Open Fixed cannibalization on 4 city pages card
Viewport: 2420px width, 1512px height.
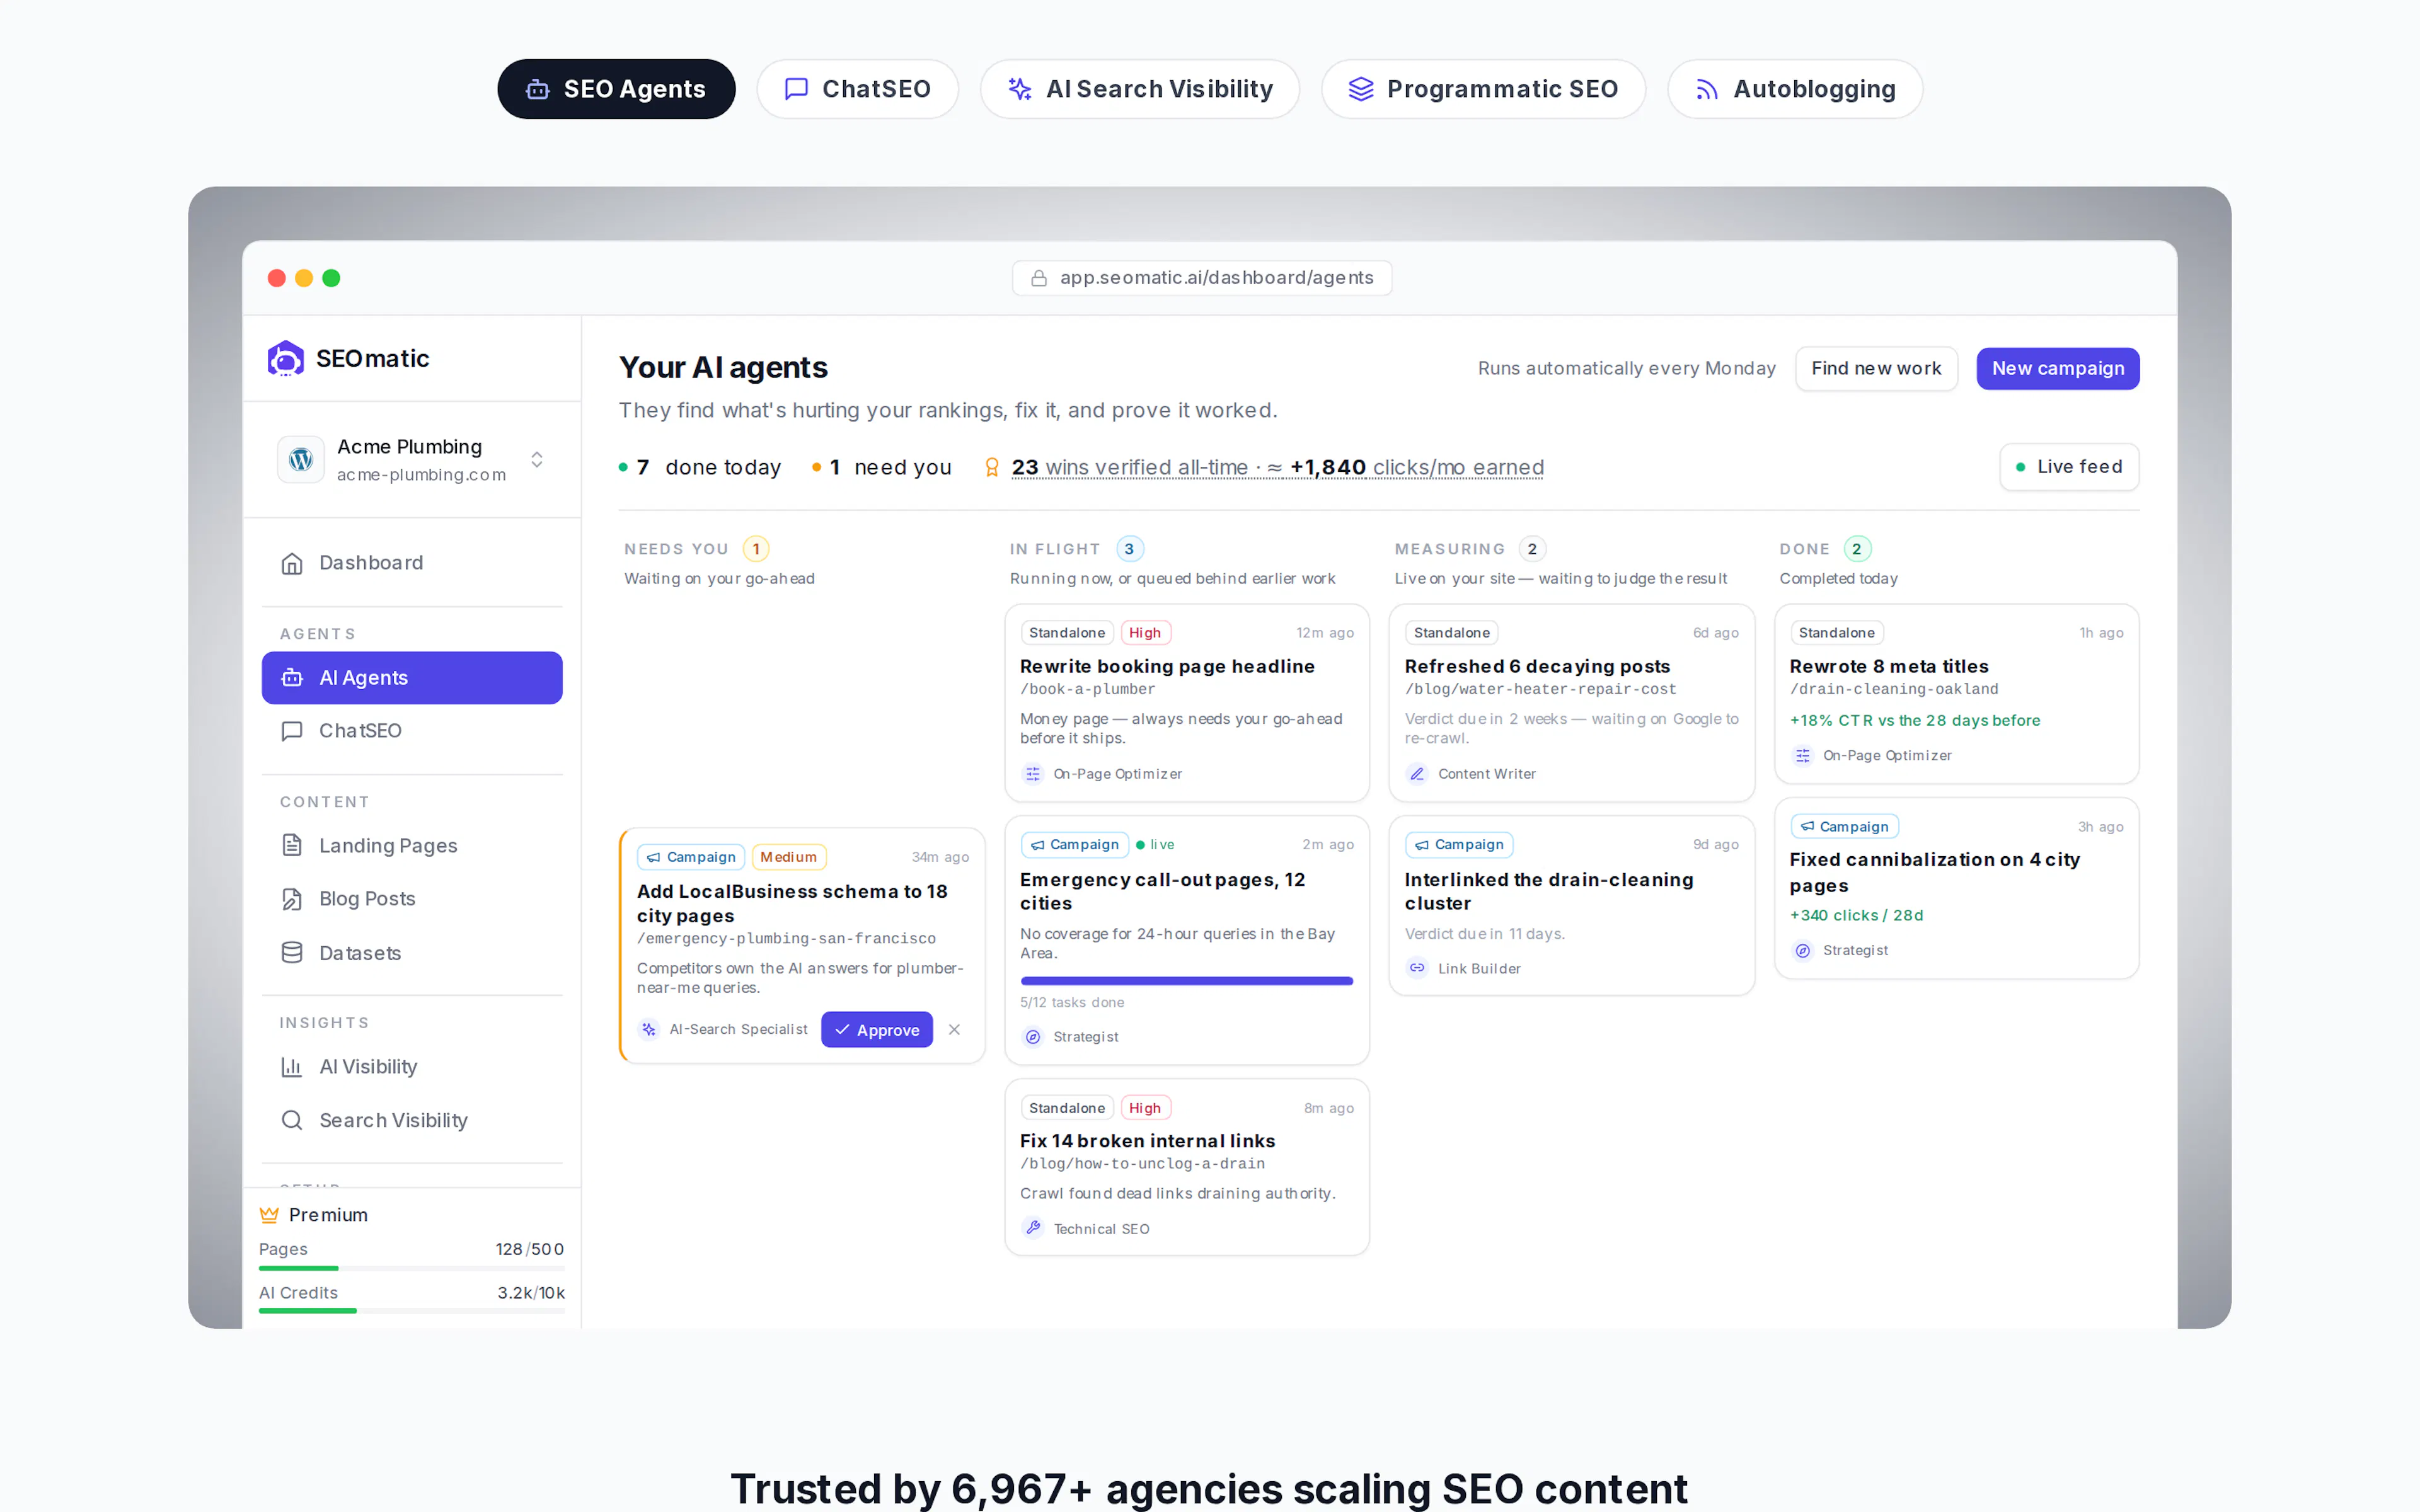pos(1956,888)
